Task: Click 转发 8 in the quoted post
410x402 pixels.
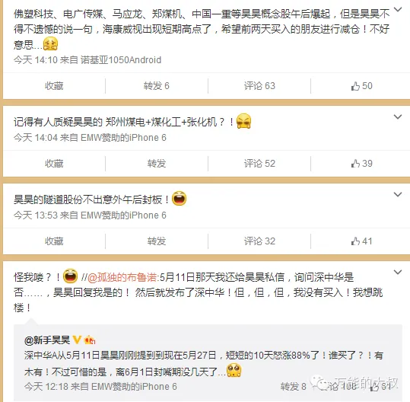Action: click(x=293, y=386)
